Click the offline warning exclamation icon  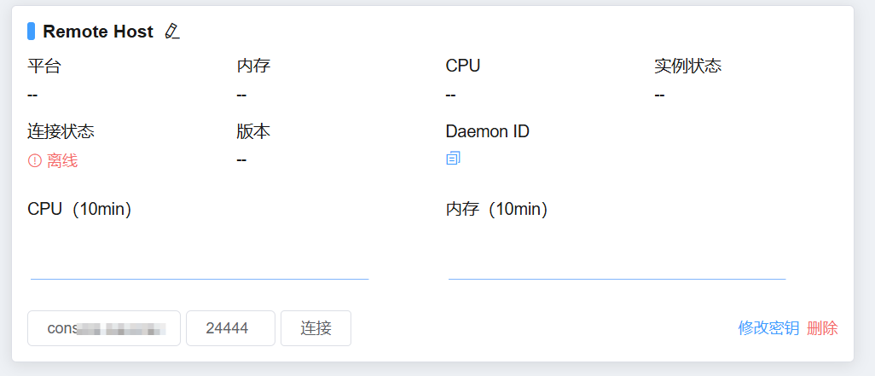(x=35, y=161)
